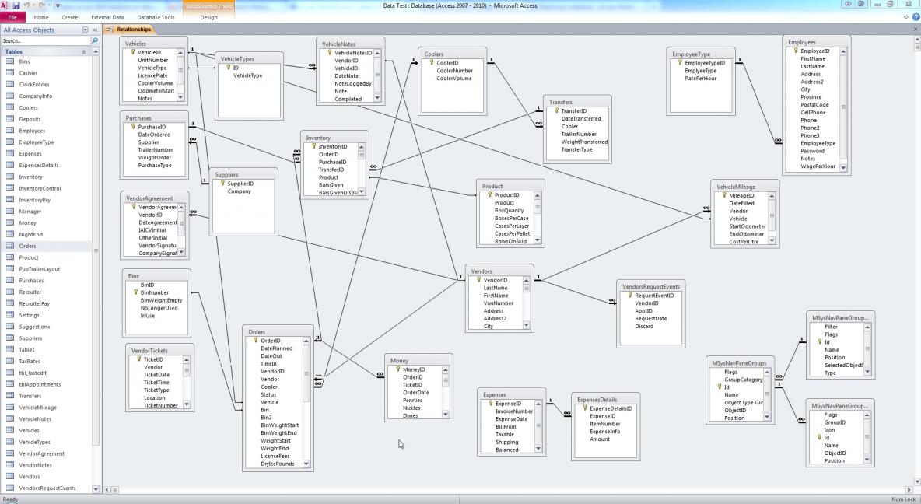921x504 pixels.
Task: Select RequestDate field in VendorsRequestEvents table
Action: pyautogui.click(x=651, y=318)
